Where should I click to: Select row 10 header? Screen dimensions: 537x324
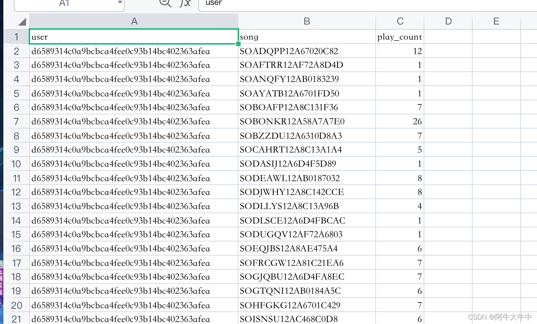coord(16,164)
